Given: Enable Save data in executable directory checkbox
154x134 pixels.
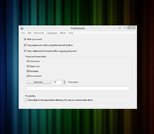Looking at the screenshot, I should point(26,100).
